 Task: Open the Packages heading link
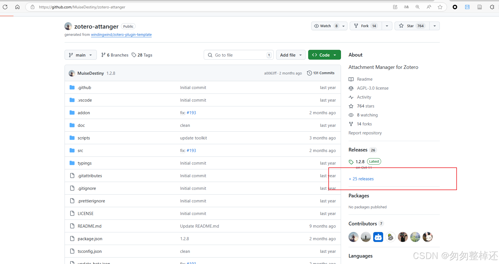[x=359, y=196]
